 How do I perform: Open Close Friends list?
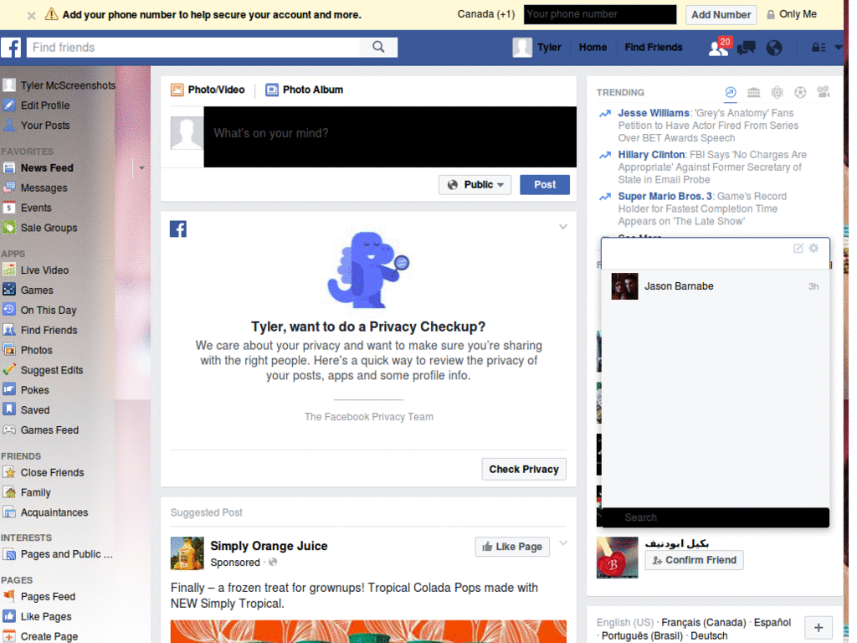[44, 473]
